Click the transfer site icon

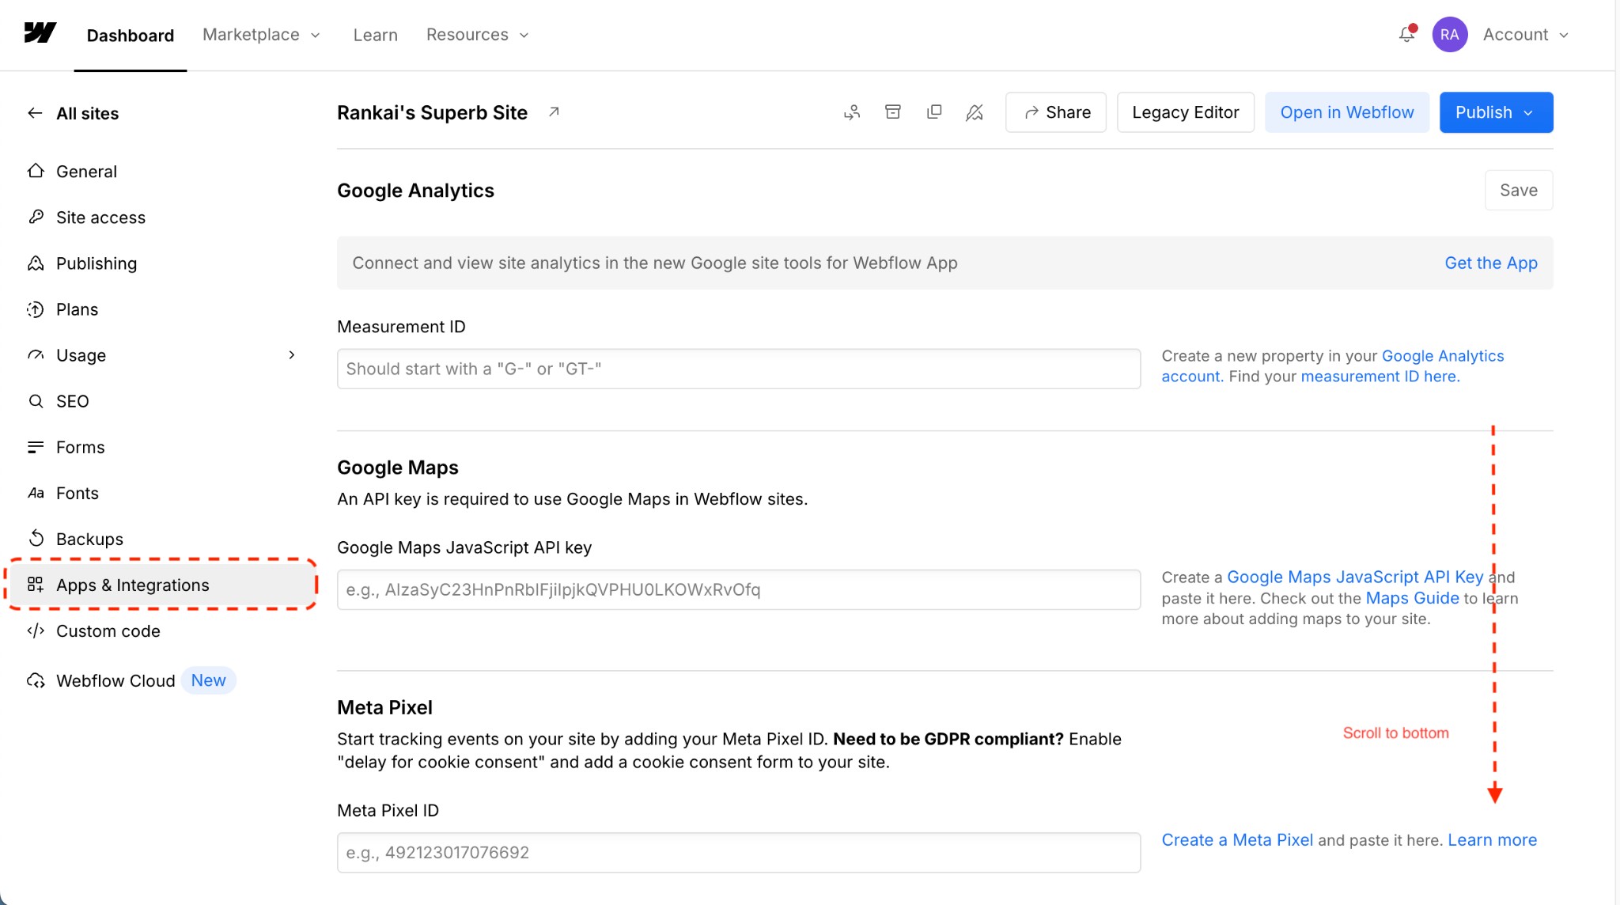pyautogui.click(x=853, y=112)
